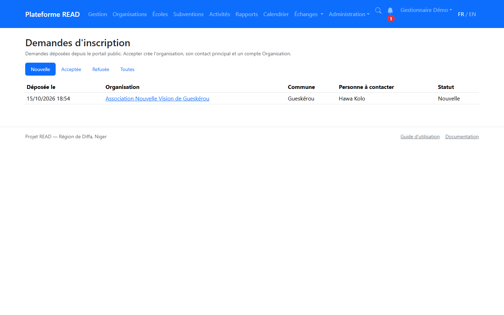The image size is (504, 315).
Task: Open Gestionnaire Démo user menu
Action: [426, 10]
